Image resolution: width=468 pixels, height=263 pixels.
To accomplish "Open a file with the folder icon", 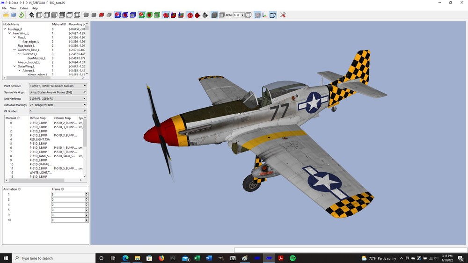I will (6, 15).
